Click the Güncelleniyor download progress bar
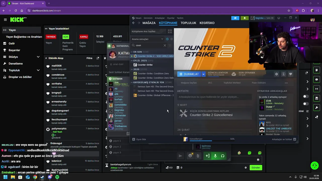322x181 pixels. pos(212,141)
